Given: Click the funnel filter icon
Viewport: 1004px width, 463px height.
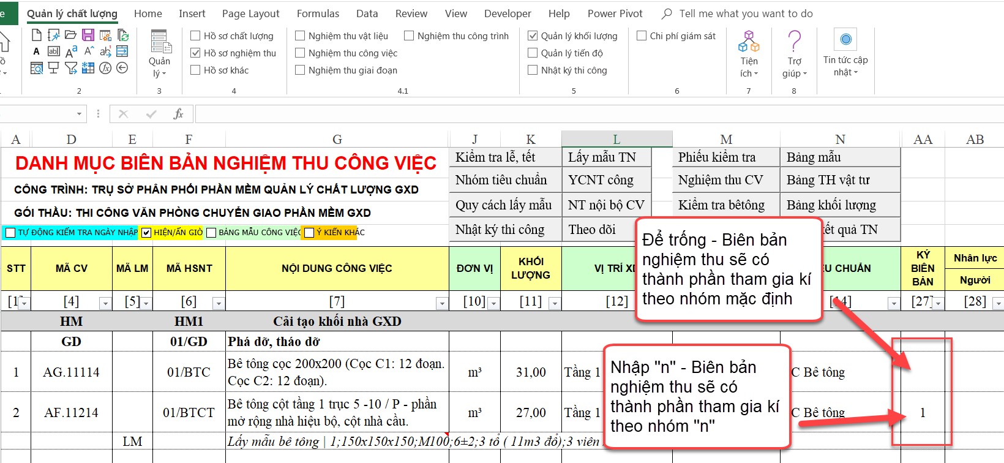Looking at the screenshot, I should 71,68.
